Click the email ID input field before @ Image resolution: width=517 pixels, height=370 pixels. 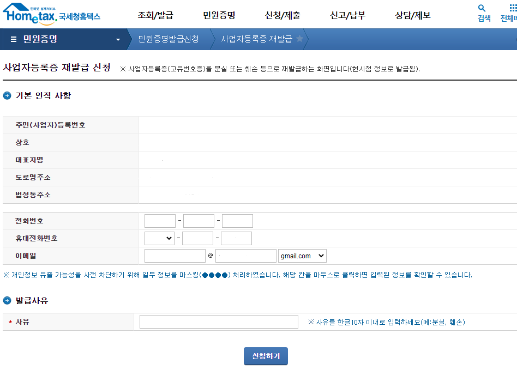pos(175,256)
